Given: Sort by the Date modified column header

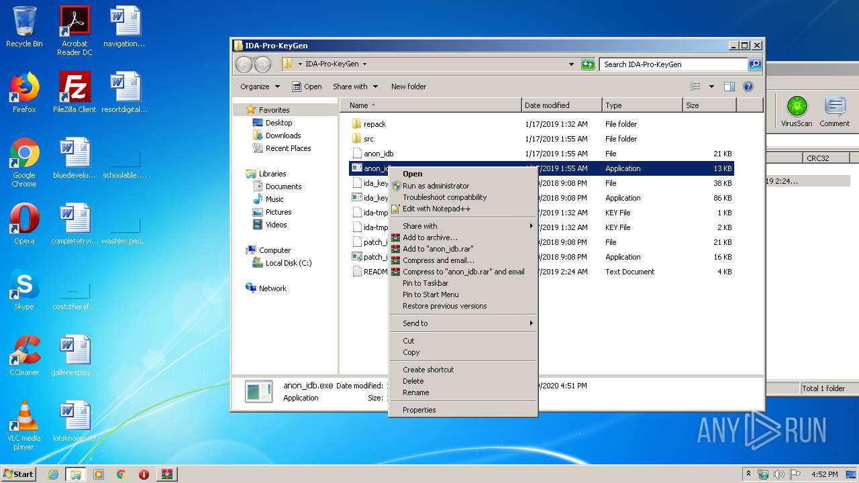Looking at the screenshot, I should [x=562, y=105].
